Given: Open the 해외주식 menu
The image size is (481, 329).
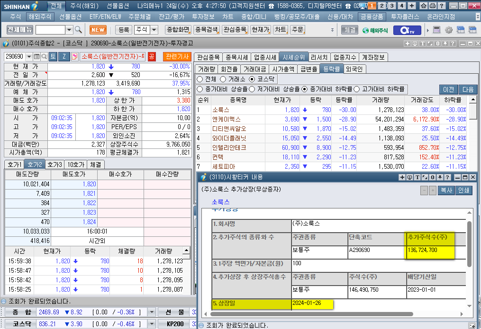Looking at the screenshot, I should click(40, 17).
